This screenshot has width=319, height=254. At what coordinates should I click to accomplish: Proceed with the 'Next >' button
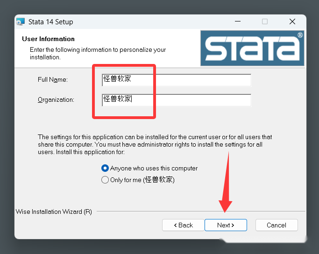(x=226, y=225)
